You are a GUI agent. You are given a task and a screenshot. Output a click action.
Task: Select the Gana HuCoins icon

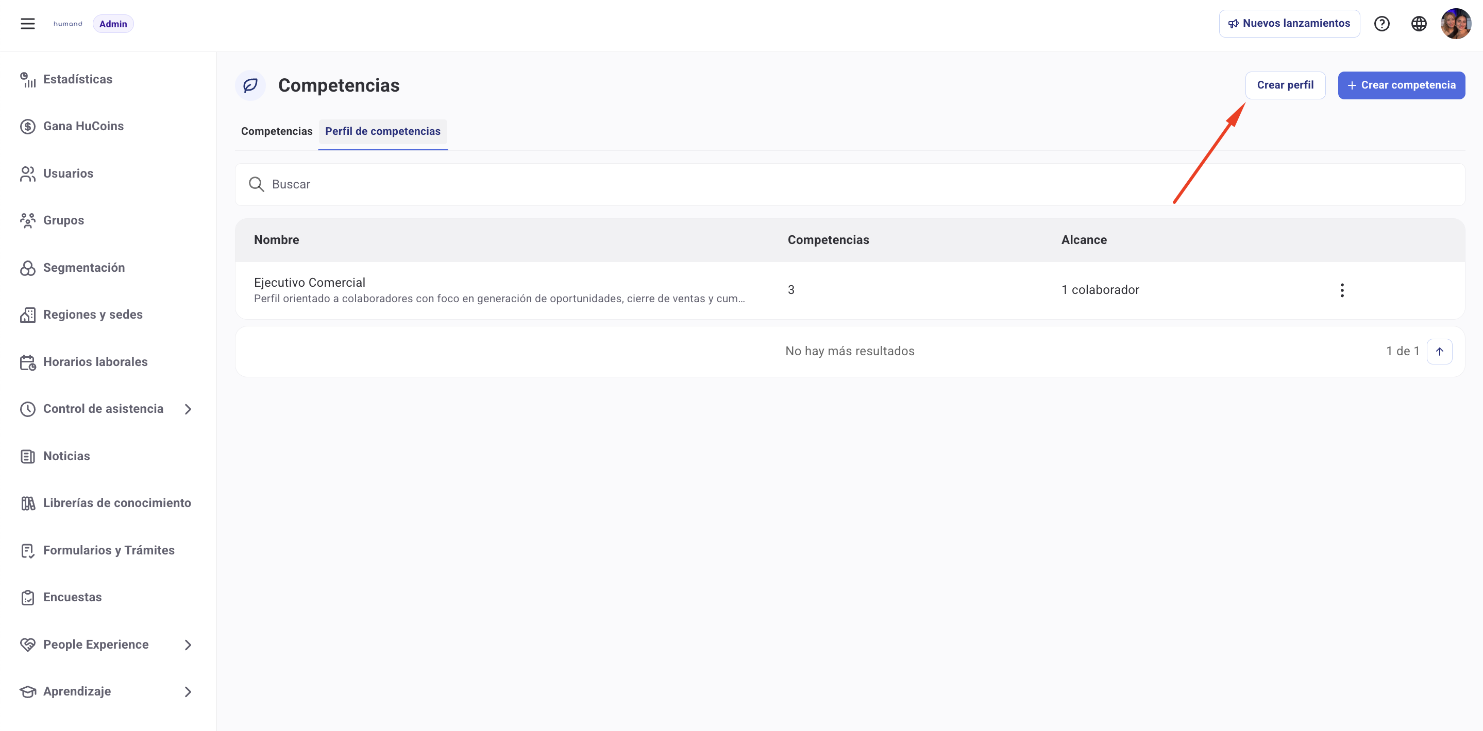click(x=28, y=126)
